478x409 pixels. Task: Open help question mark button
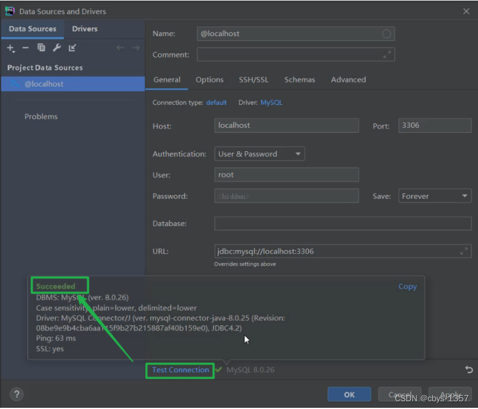click(17, 395)
